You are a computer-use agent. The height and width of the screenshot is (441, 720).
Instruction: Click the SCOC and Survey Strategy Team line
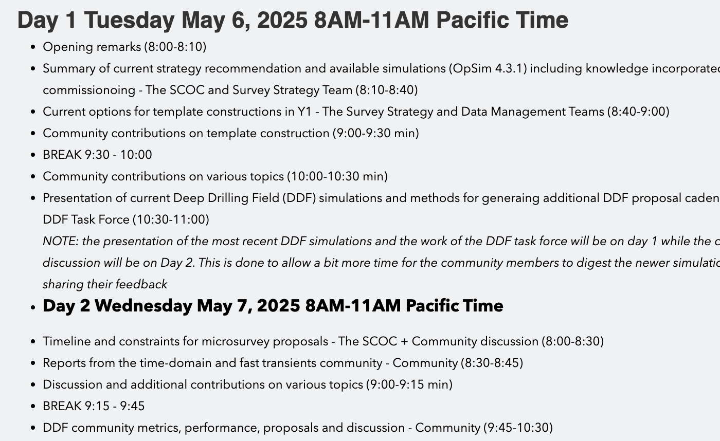(230, 90)
